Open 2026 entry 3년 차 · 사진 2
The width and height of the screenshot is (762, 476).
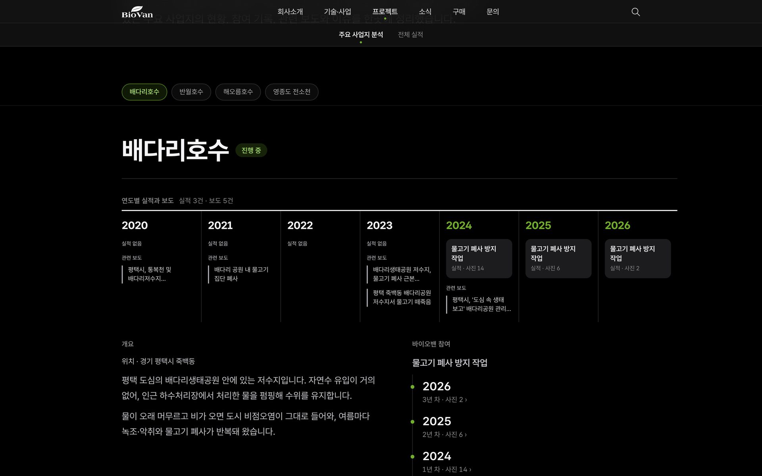(444, 399)
